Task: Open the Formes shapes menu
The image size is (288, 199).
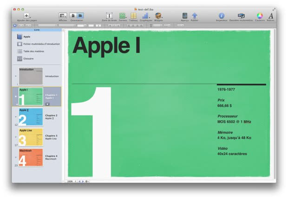Action: [123, 16]
